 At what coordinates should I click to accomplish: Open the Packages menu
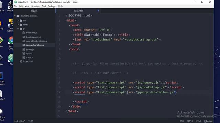click(x=52, y=6)
